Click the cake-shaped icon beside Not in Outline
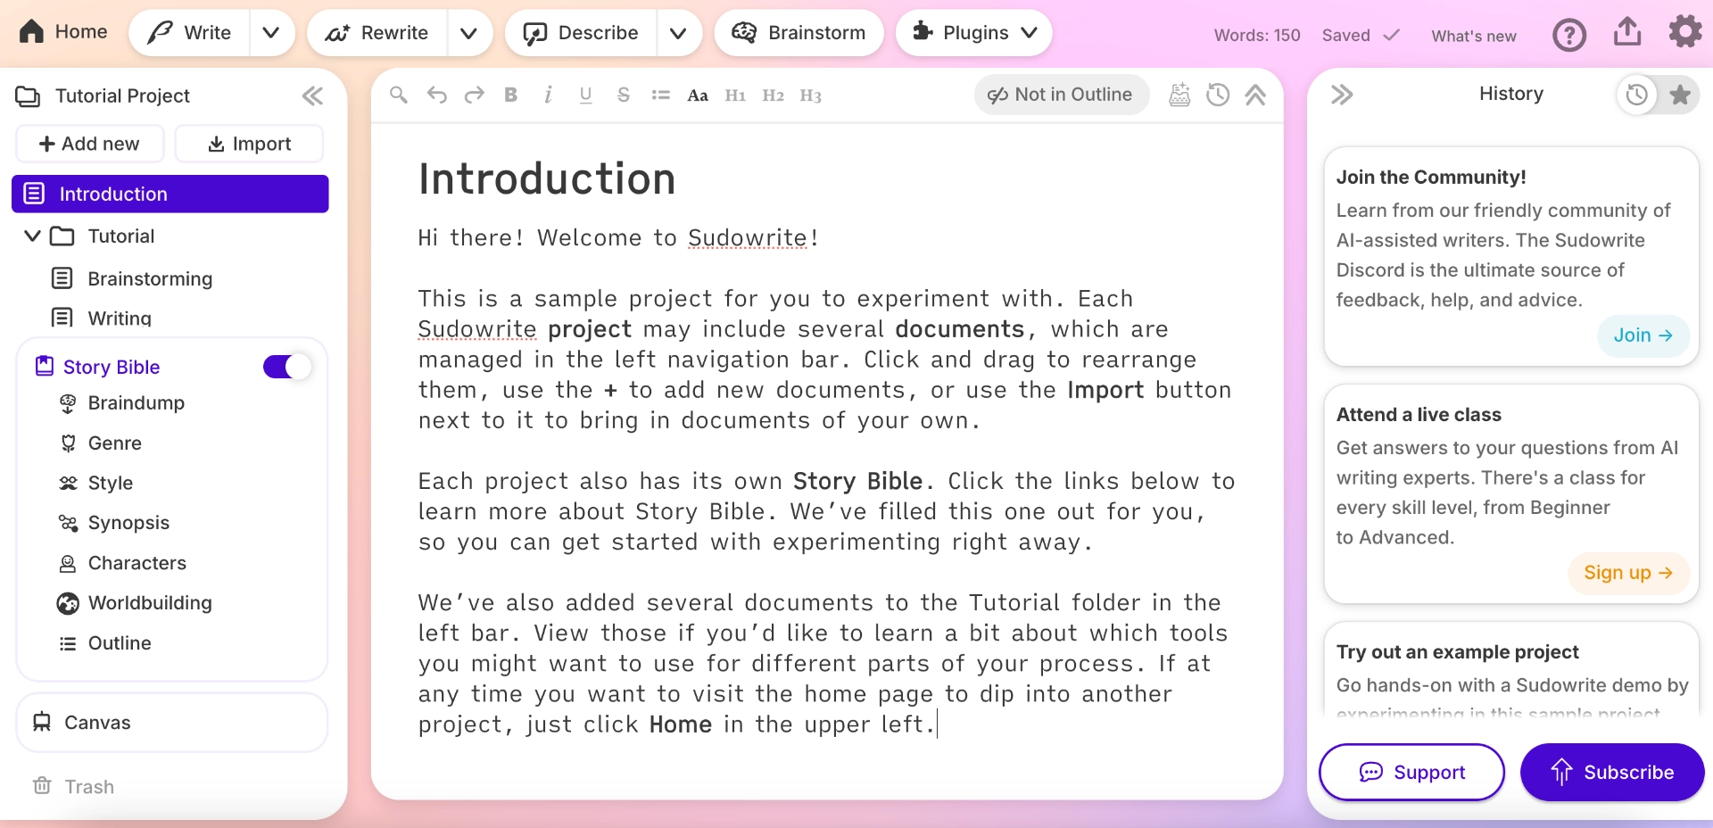The width and height of the screenshot is (1713, 828). [x=1179, y=95]
